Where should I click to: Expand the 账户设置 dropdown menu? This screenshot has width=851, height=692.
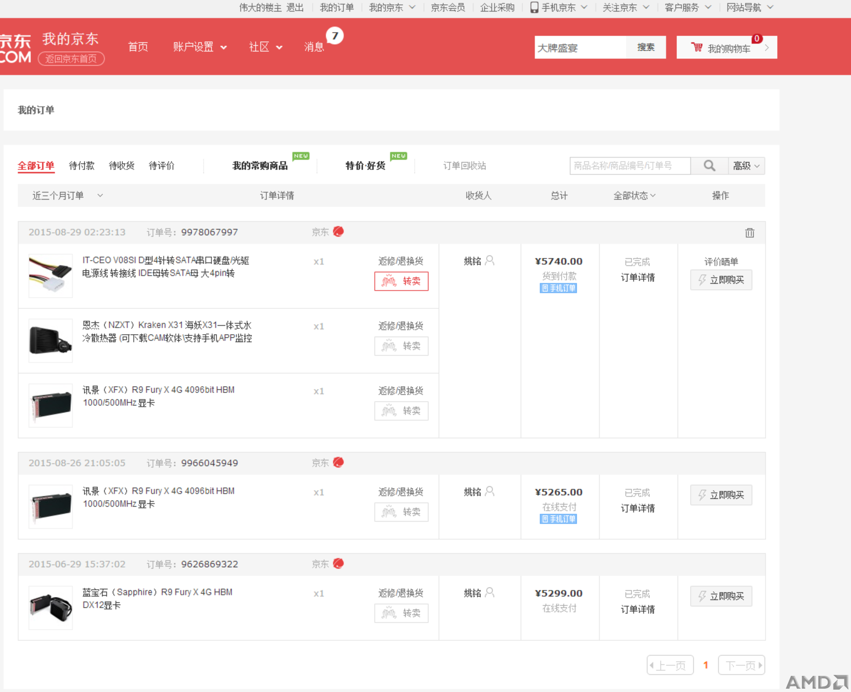pos(200,47)
